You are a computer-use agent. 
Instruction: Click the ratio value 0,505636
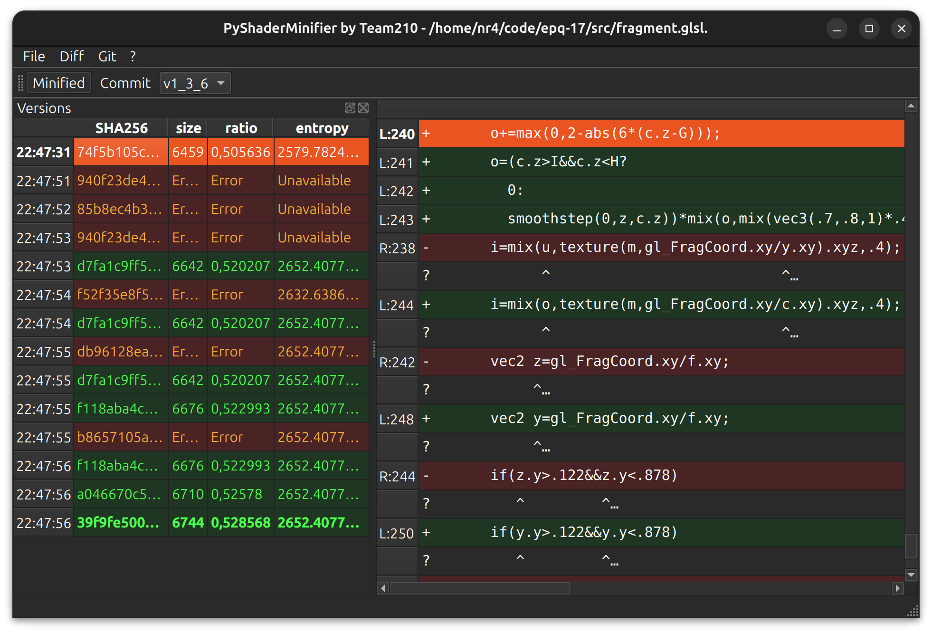pyautogui.click(x=241, y=152)
